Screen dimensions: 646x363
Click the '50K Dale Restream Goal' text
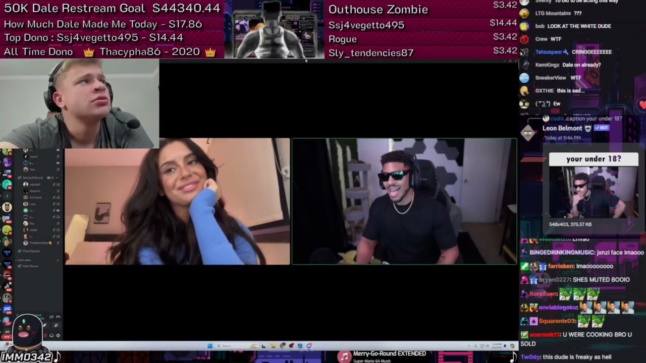[x=76, y=9]
